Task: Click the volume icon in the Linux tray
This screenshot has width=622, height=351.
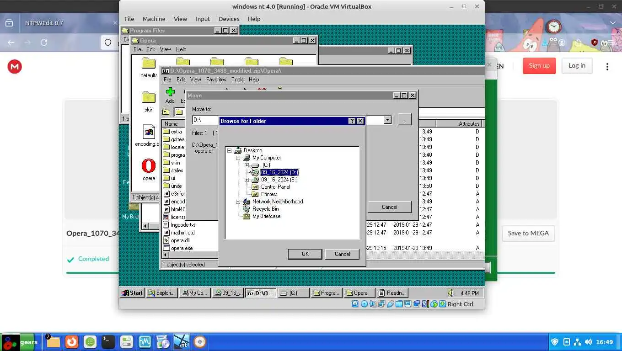Action: point(588,342)
